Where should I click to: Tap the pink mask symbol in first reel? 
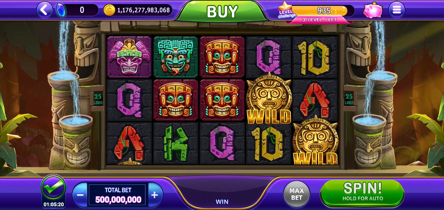(x=129, y=57)
